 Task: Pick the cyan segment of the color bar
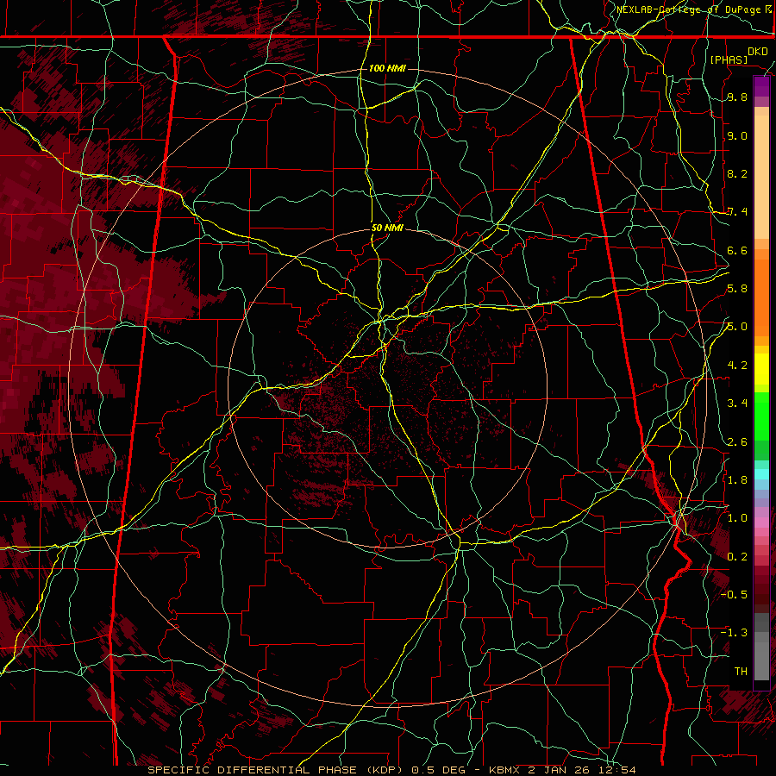761,473
